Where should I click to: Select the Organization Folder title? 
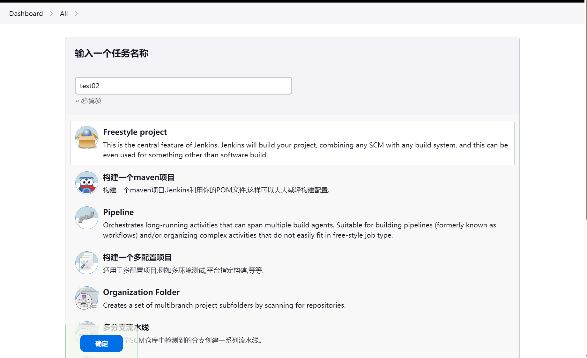[141, 292]
